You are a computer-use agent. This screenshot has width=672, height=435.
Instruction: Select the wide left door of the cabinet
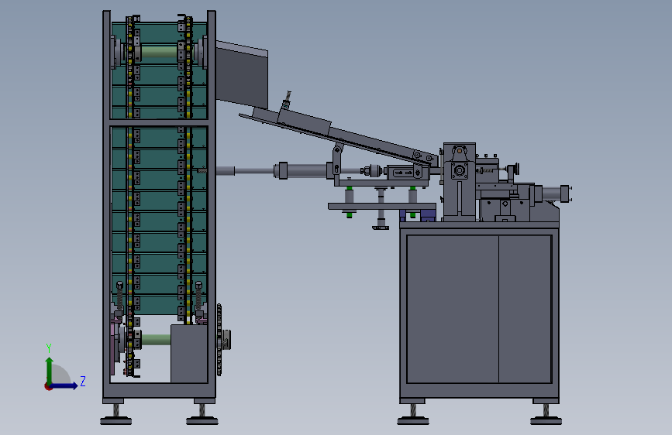[x=453, y=309]
